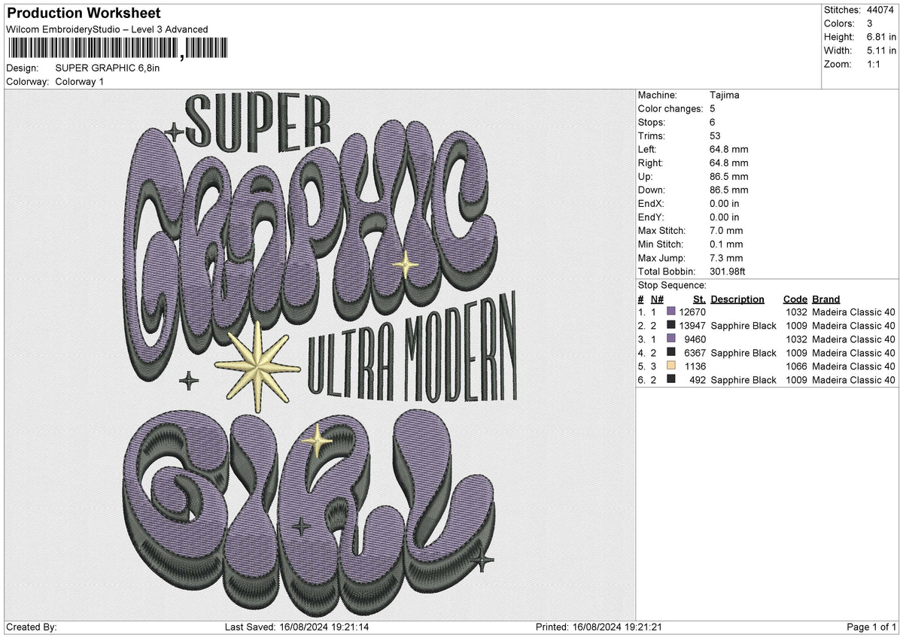Click the 'Created By:' footer label
The image size is (903, 638).
click(32, 627)
